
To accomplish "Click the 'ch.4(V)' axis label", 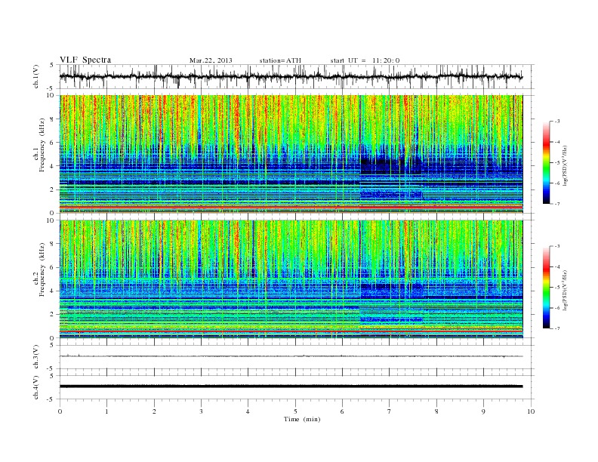I will [36, 387].
